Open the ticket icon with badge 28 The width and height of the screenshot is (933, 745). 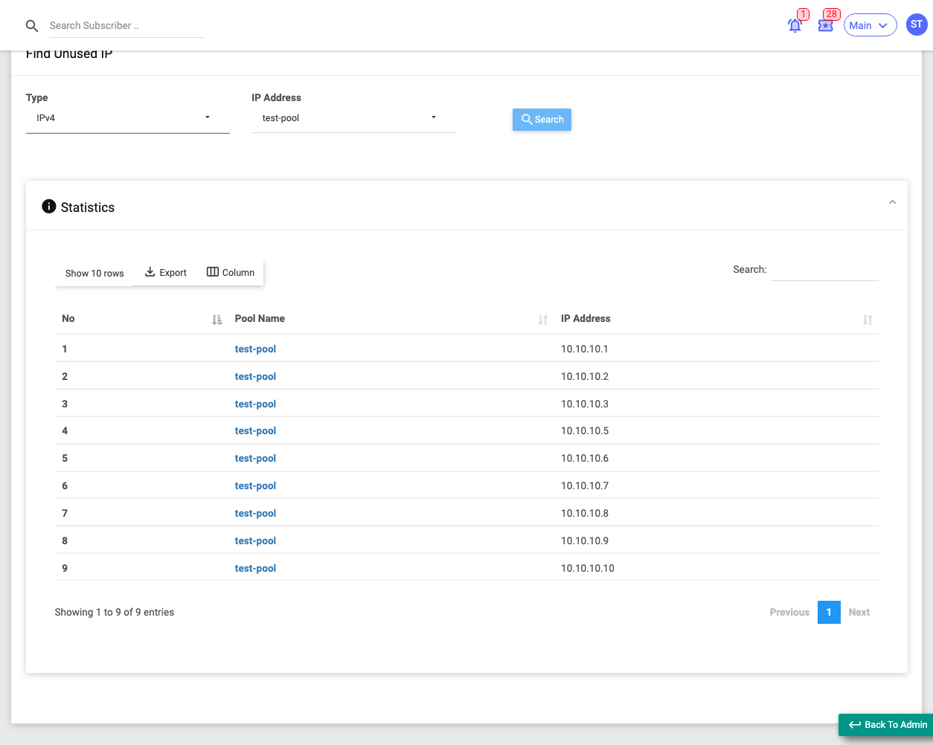point(826,25)
